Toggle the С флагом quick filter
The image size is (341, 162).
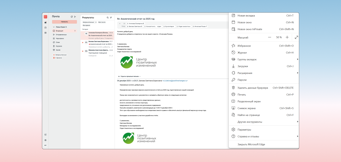59,58
